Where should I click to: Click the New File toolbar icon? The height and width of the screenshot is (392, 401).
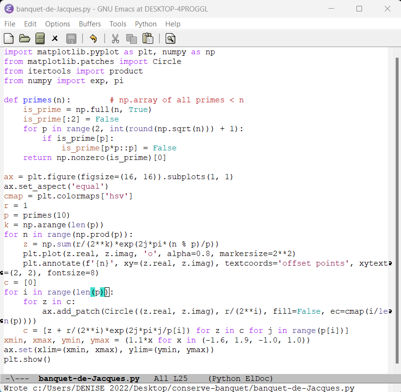click(x=9, y=38)
